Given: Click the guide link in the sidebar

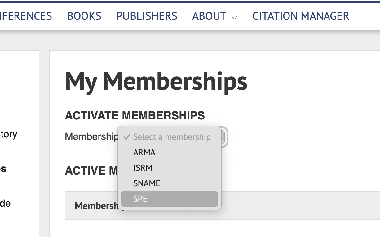Looking at the screenshot, I should (x=6, y=203).
